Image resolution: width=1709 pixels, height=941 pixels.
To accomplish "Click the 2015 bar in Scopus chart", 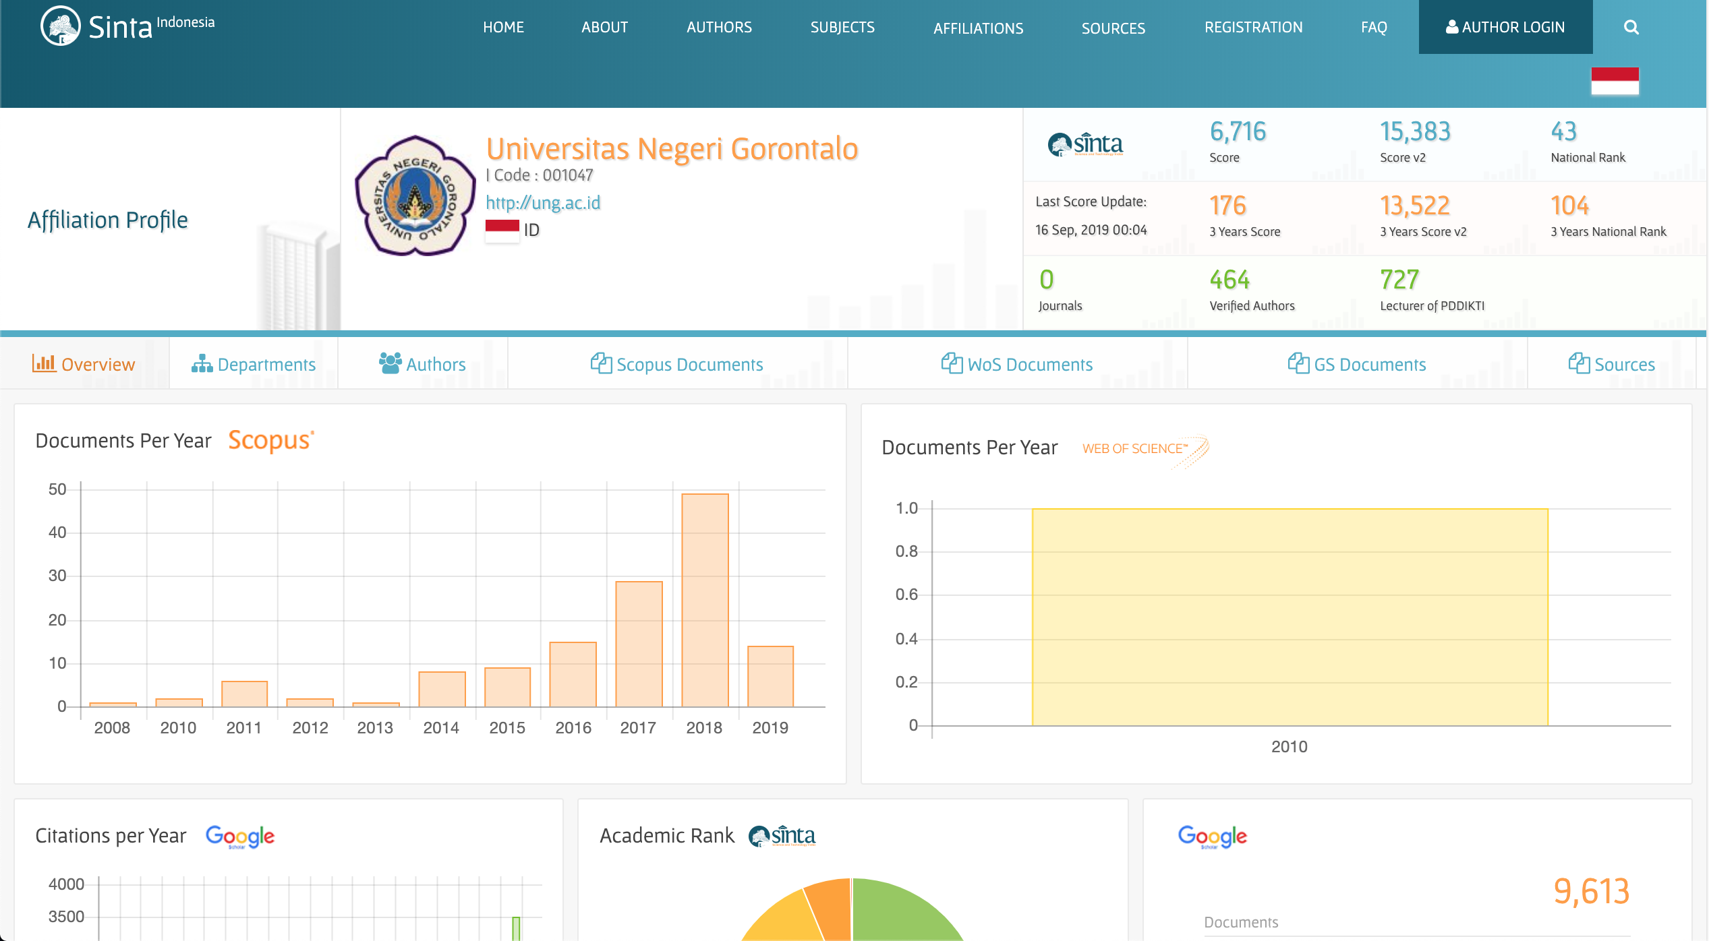I will 507,687.
